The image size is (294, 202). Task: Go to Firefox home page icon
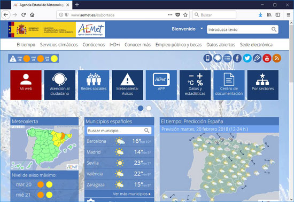[32, 15]
